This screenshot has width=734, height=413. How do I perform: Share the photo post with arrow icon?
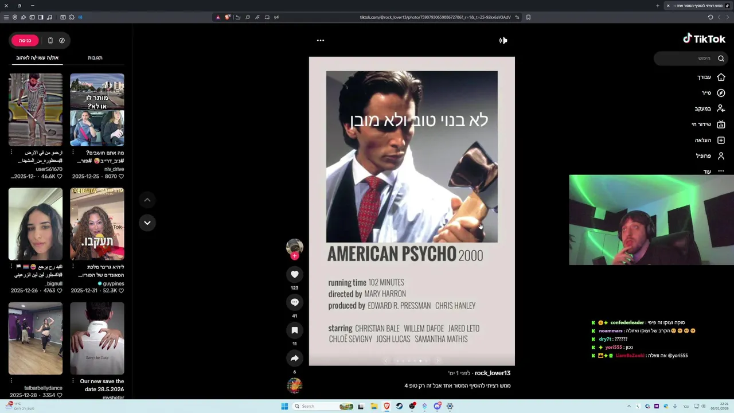pyautogui.click(x=295, y=359)
